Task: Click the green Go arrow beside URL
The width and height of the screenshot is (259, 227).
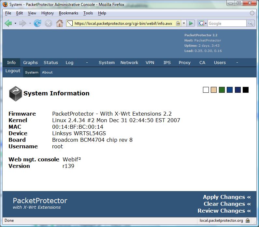Action: [191, 23]
